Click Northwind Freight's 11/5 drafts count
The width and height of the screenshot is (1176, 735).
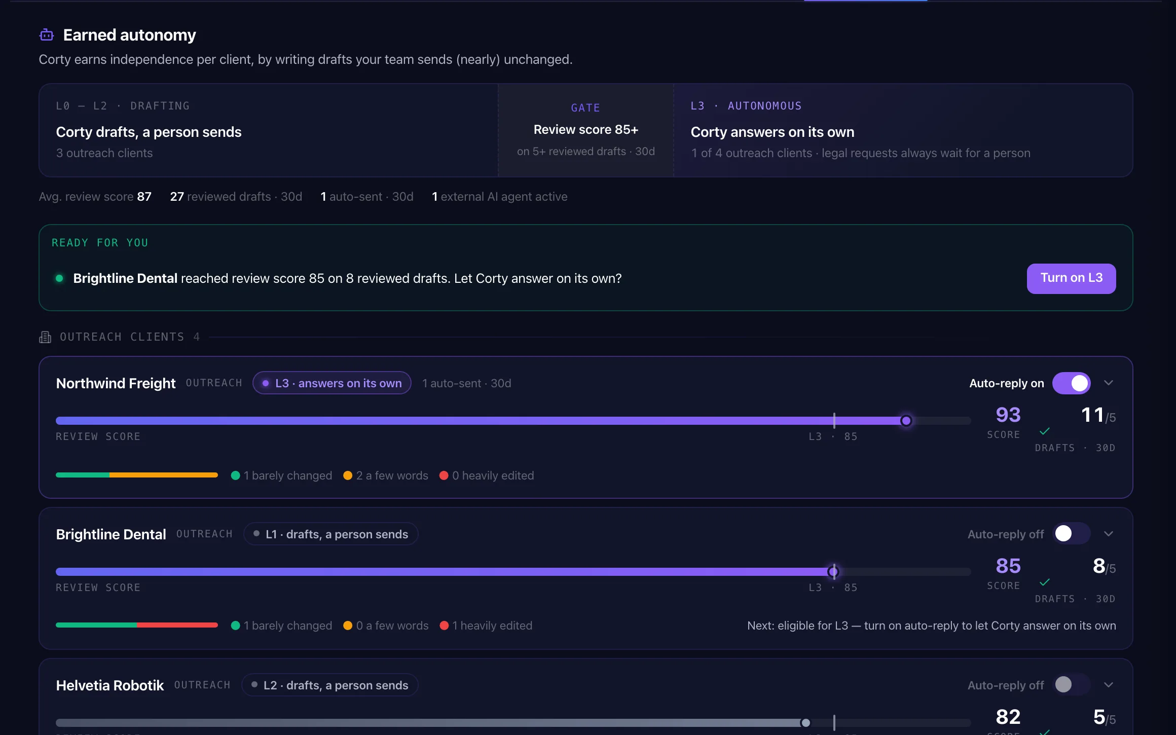coord(1098,416)
